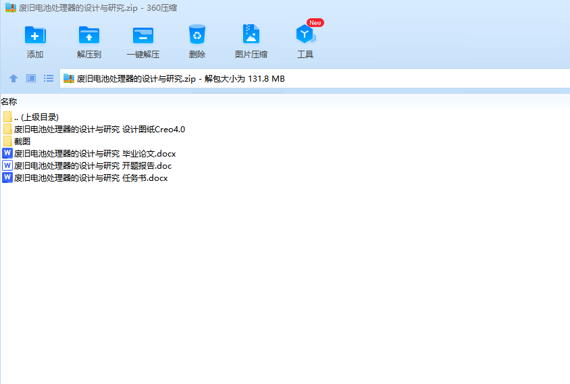Select the 开题报告.doc file
Viewport: 570px width, 384px height.
87,165
